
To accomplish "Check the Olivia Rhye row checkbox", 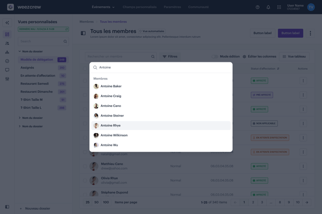I will point(85,180).
